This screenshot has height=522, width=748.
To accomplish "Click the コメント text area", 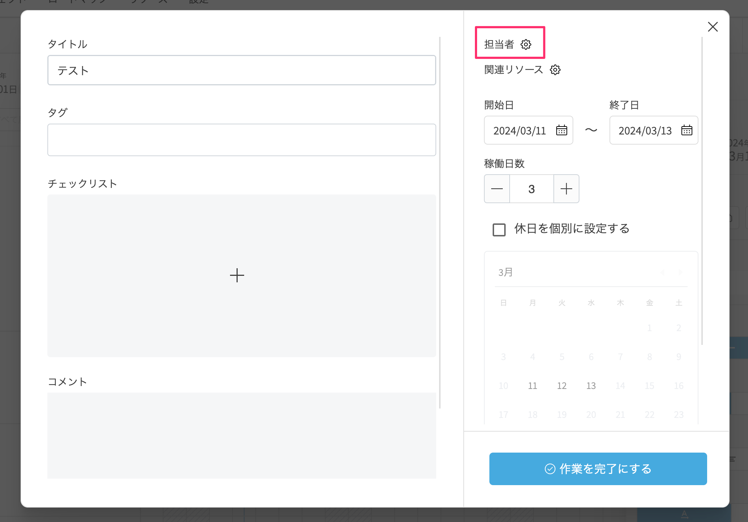I will pos(242,435).
